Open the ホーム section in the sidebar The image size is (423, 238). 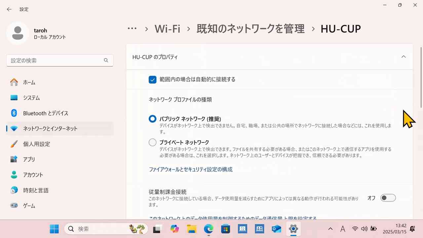pyautogui.click(x=29, y=82)
